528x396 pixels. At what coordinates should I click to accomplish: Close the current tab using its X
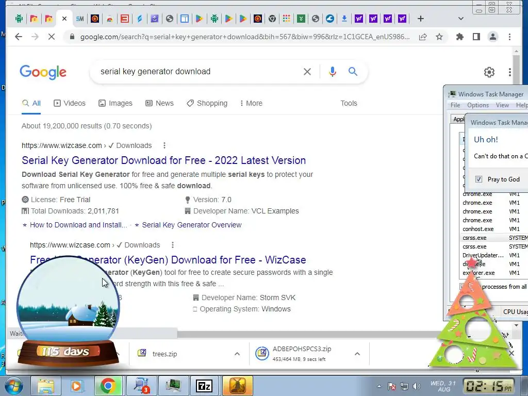click(64, 19)
